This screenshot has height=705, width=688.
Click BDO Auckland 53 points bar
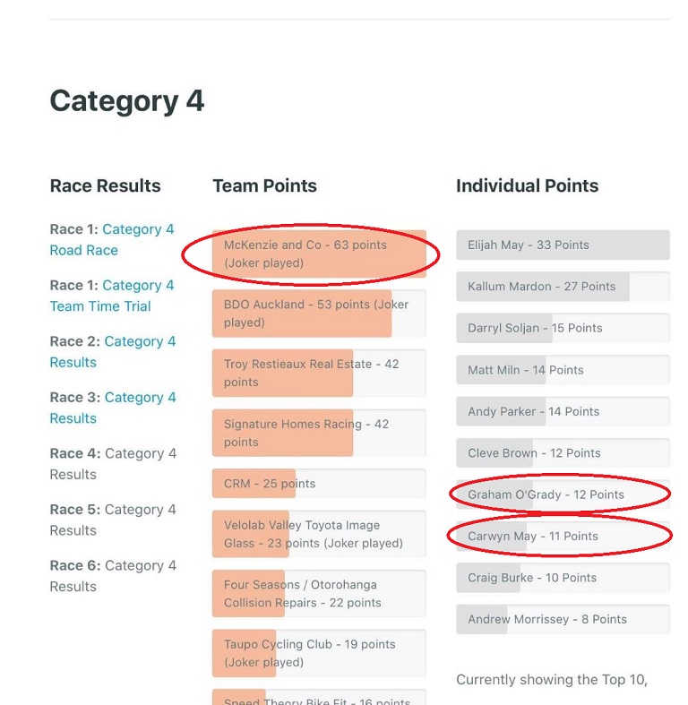click(x=318, y=314)
